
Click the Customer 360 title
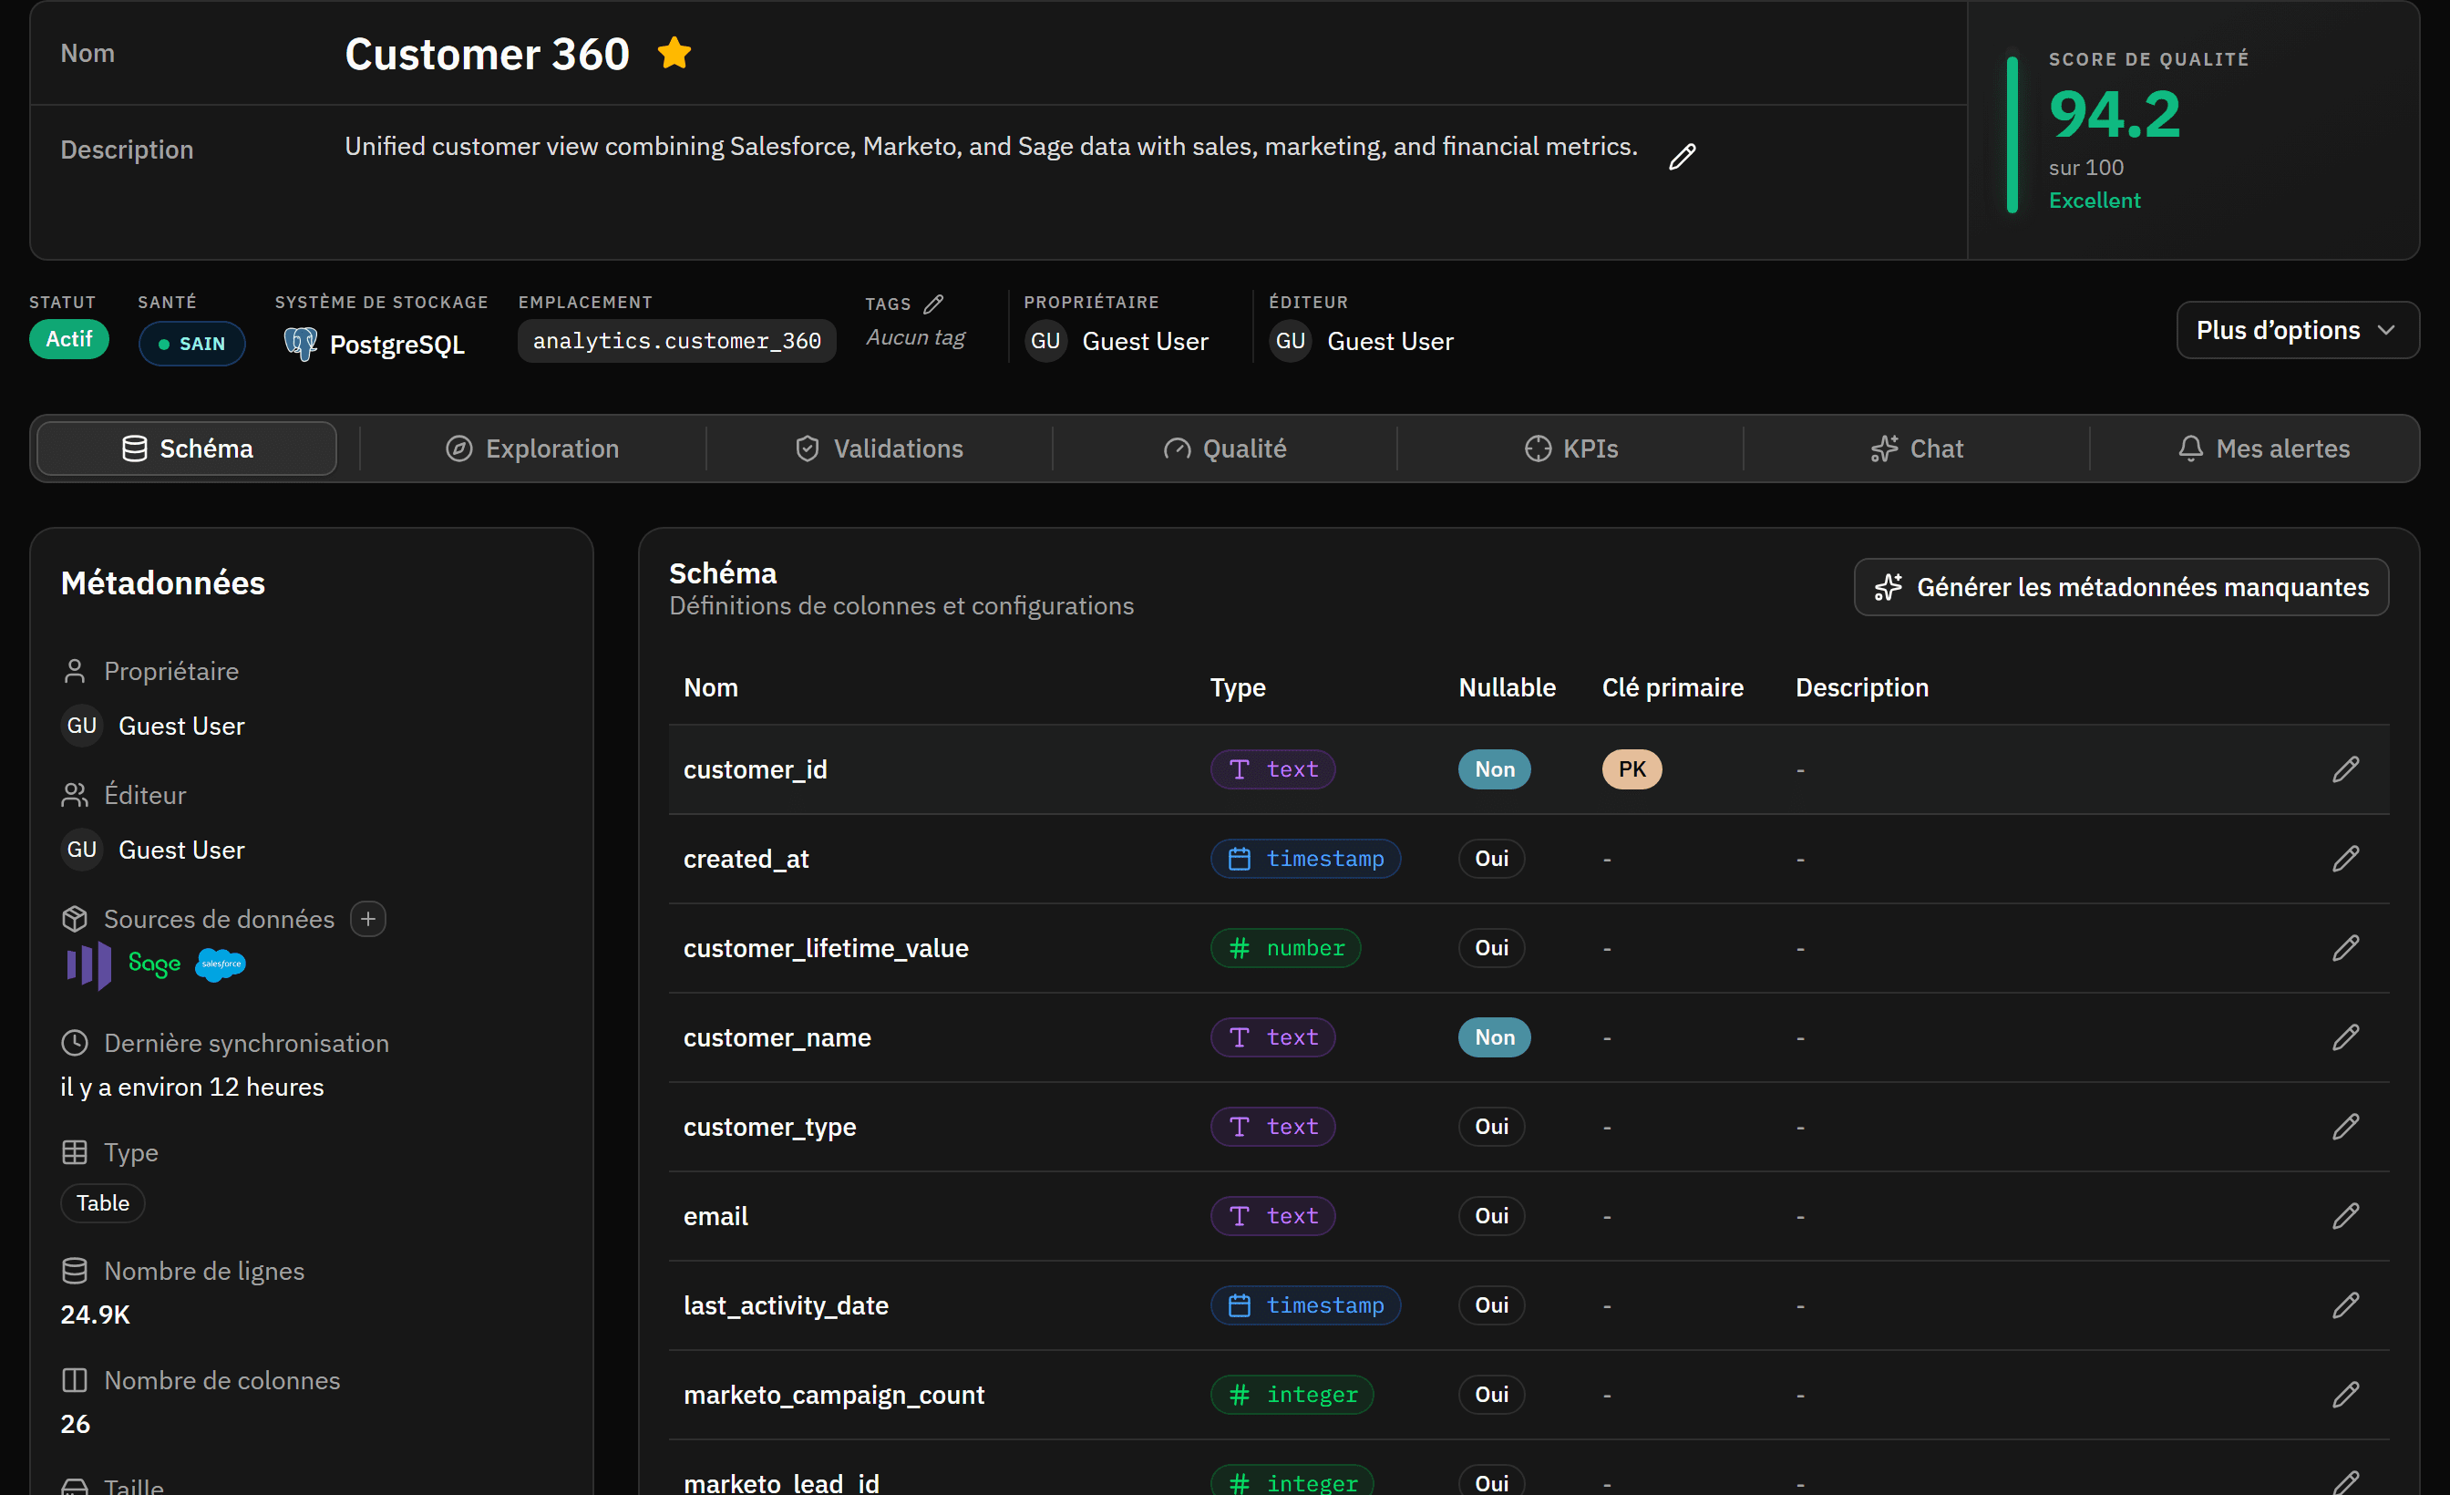pos(486,54)
